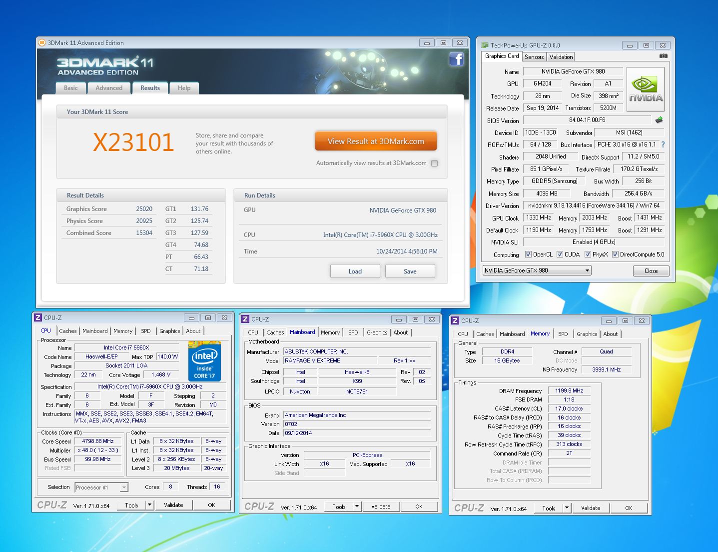Open the GPU selection dropdown in GPU-Z

click(x=537, y=270)
